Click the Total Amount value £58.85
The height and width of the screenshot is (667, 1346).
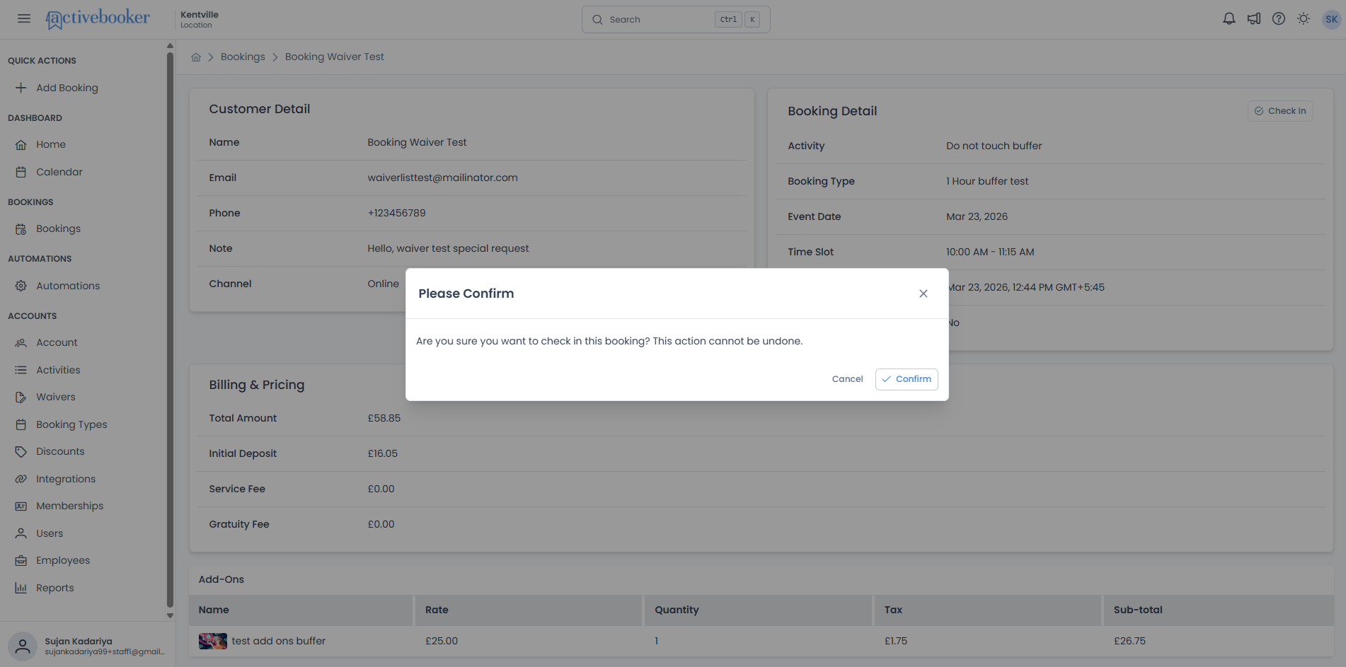tap(384, 418)
